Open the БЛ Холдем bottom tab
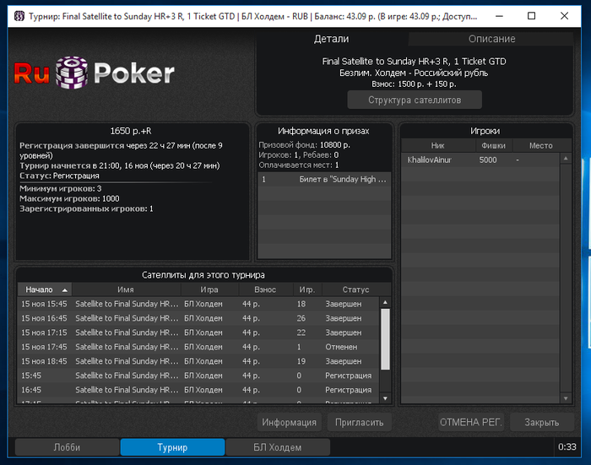The width and height of the screenshot is (591, 465). pyautogui.click(x=278, y=447)
